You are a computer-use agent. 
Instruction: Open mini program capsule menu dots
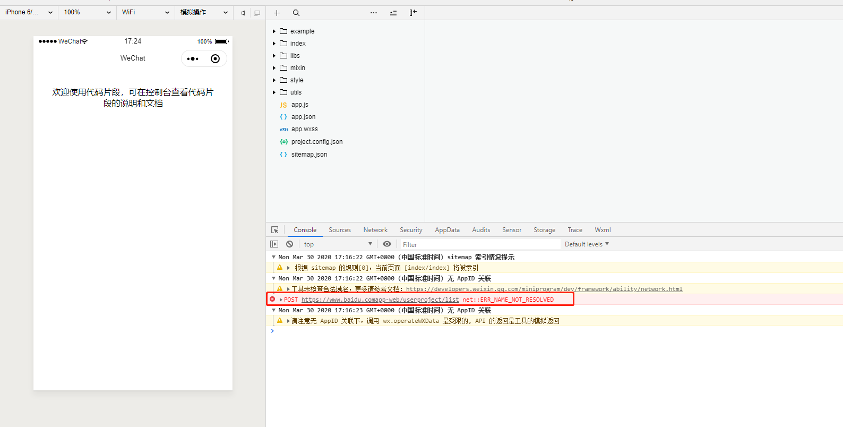pyautogui.click(x=193, y=58)
